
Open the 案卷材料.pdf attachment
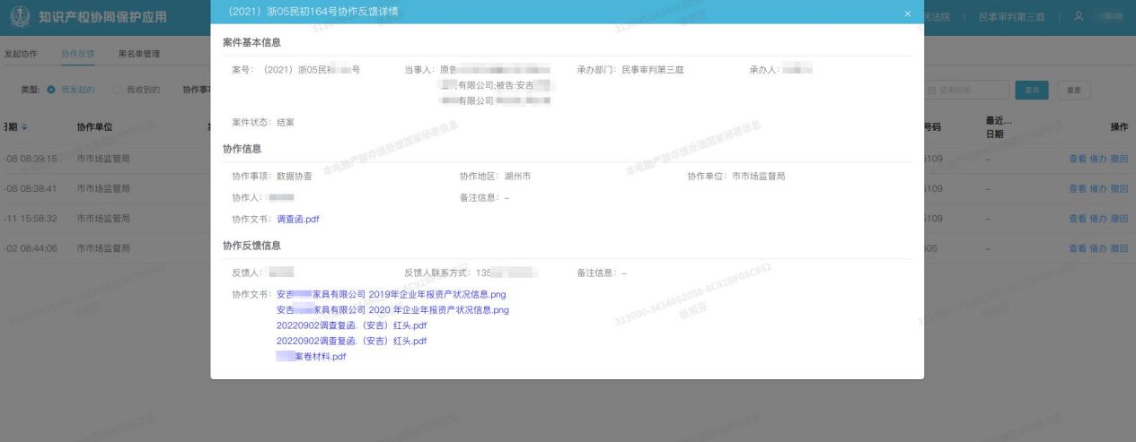tap(311, 357)
